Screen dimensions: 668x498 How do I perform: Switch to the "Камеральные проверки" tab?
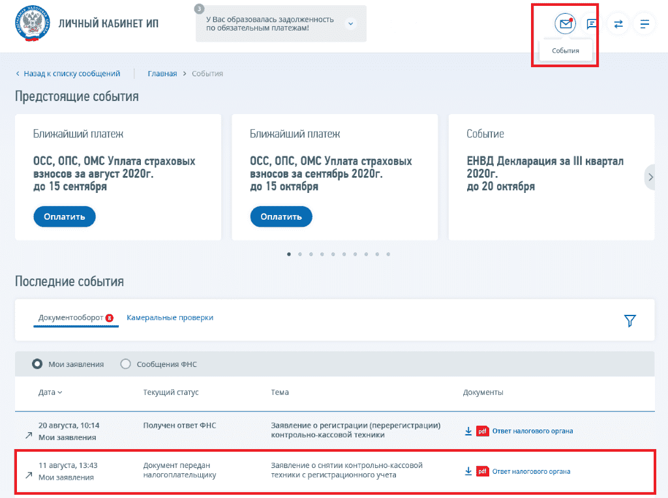click(170, 317)
